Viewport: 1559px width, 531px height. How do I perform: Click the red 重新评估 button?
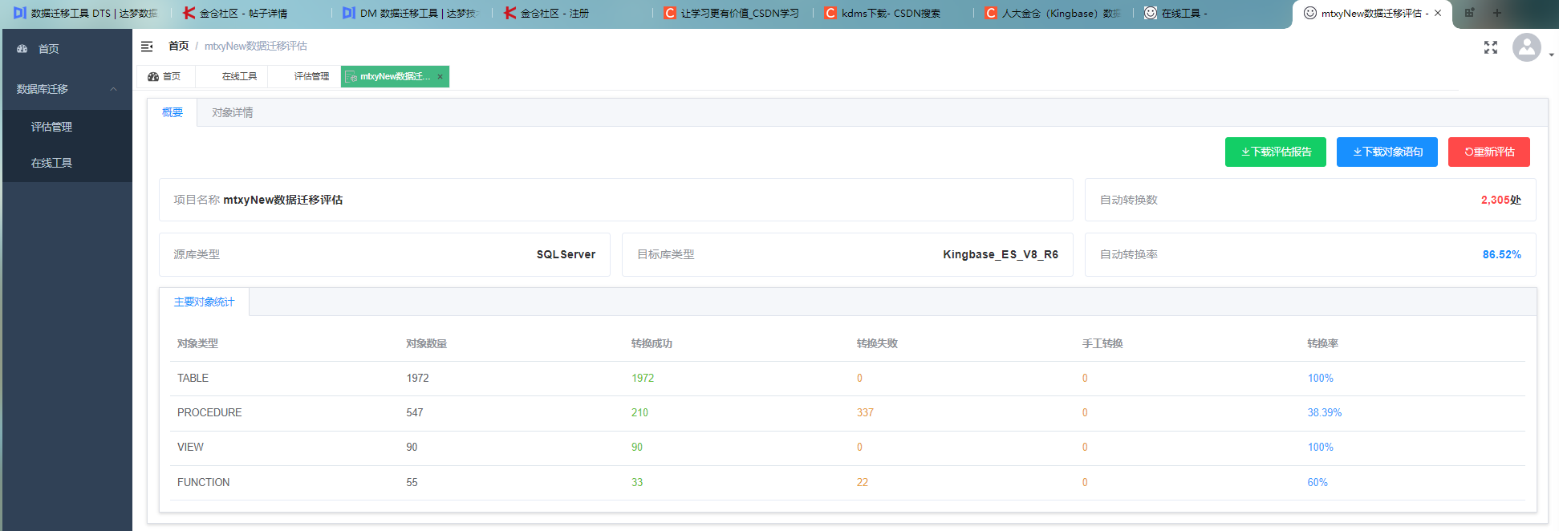(x=1488, y=152)
